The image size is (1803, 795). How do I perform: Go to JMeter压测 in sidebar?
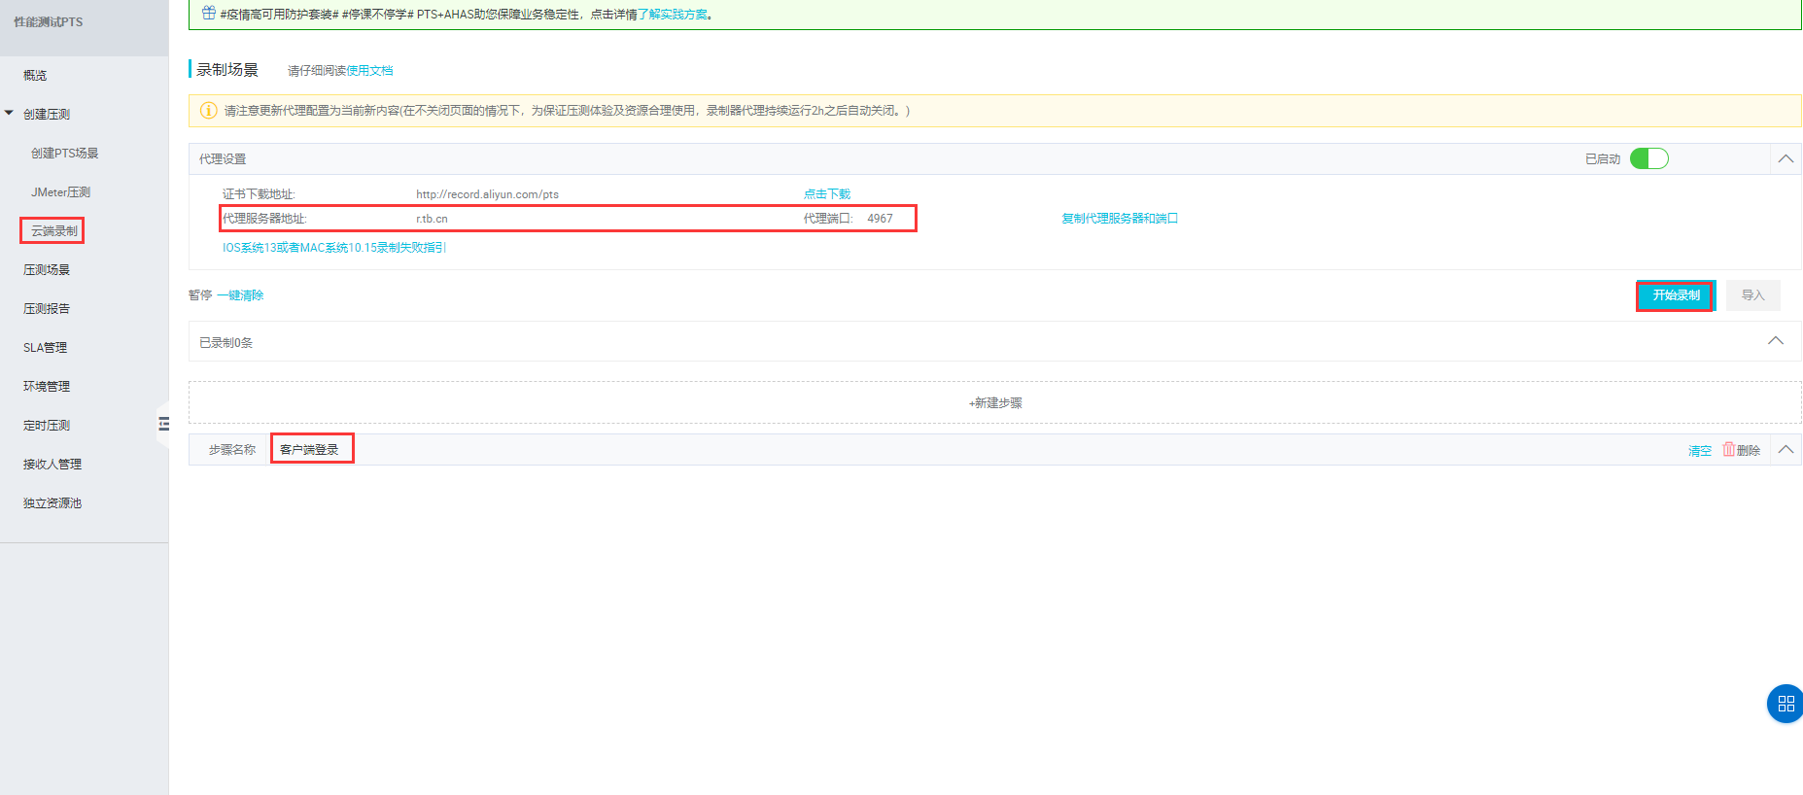click(60, 191)
